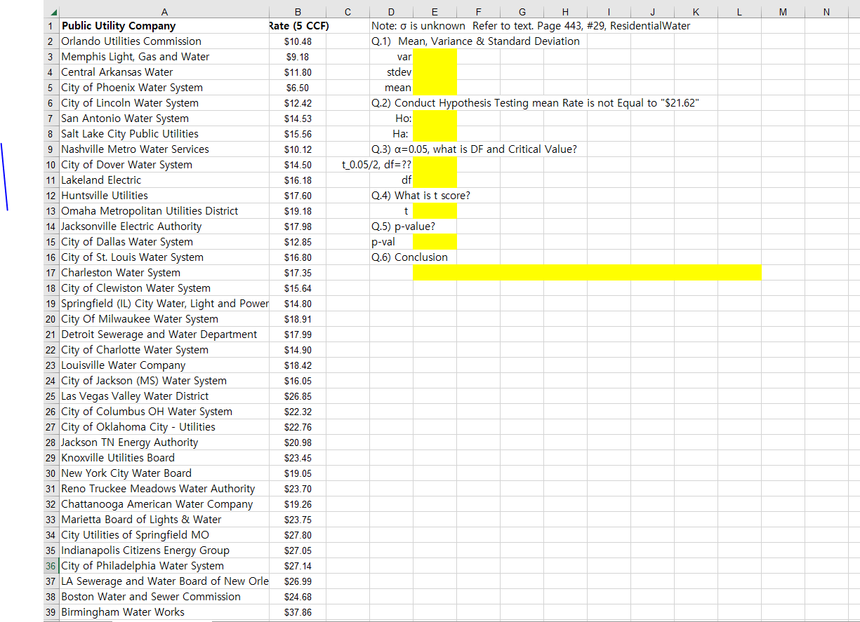Select the yellow cell next to 'var'
Screen dimensions: 860x622
[435, 57]
